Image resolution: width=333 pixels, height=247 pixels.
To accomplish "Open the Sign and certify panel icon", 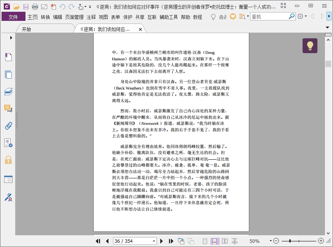I will coord(8,197).
